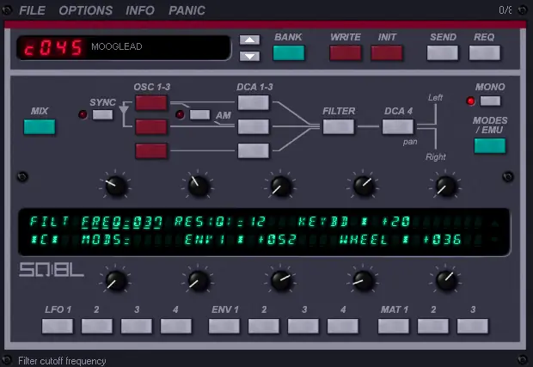Click the MOOGLEAD patch name
Viewport: 533px width, 367px height.
point(117,46)
